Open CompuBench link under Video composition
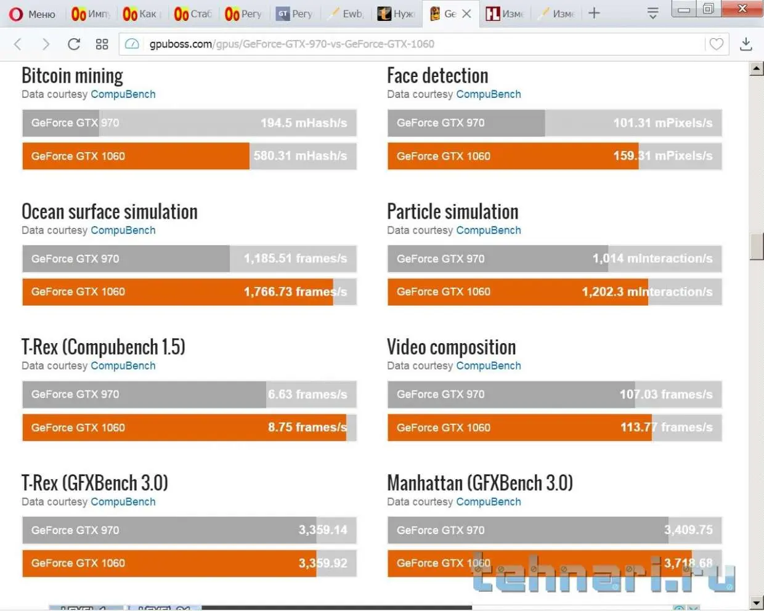Viewport: 764px width, 611px height. coord(489,366)
